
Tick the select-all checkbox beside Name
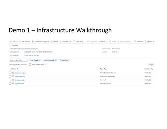click(x=10, y=69)
